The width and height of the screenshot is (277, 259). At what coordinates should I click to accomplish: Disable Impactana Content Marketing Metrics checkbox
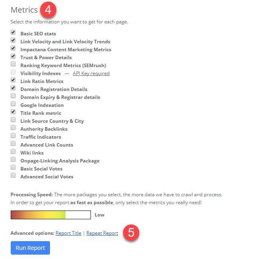click(x=13, y=48)
